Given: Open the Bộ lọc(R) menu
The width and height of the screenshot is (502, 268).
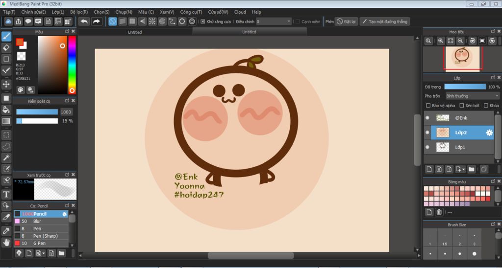Looking at the screenshot, I should click(79, 12).
